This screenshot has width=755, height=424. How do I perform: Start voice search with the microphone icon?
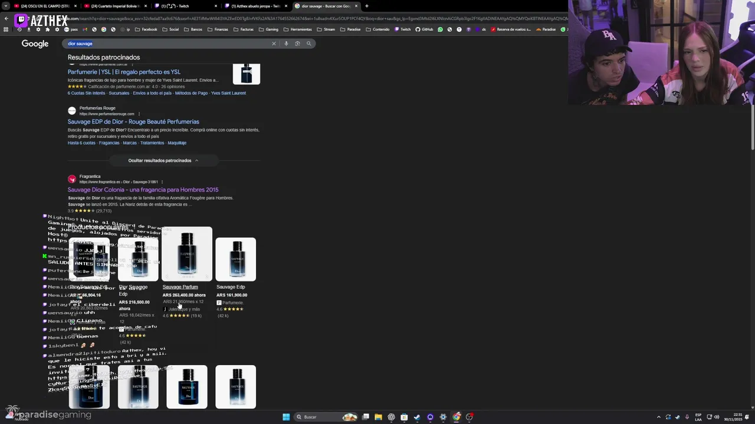click(x=286, y=44)
